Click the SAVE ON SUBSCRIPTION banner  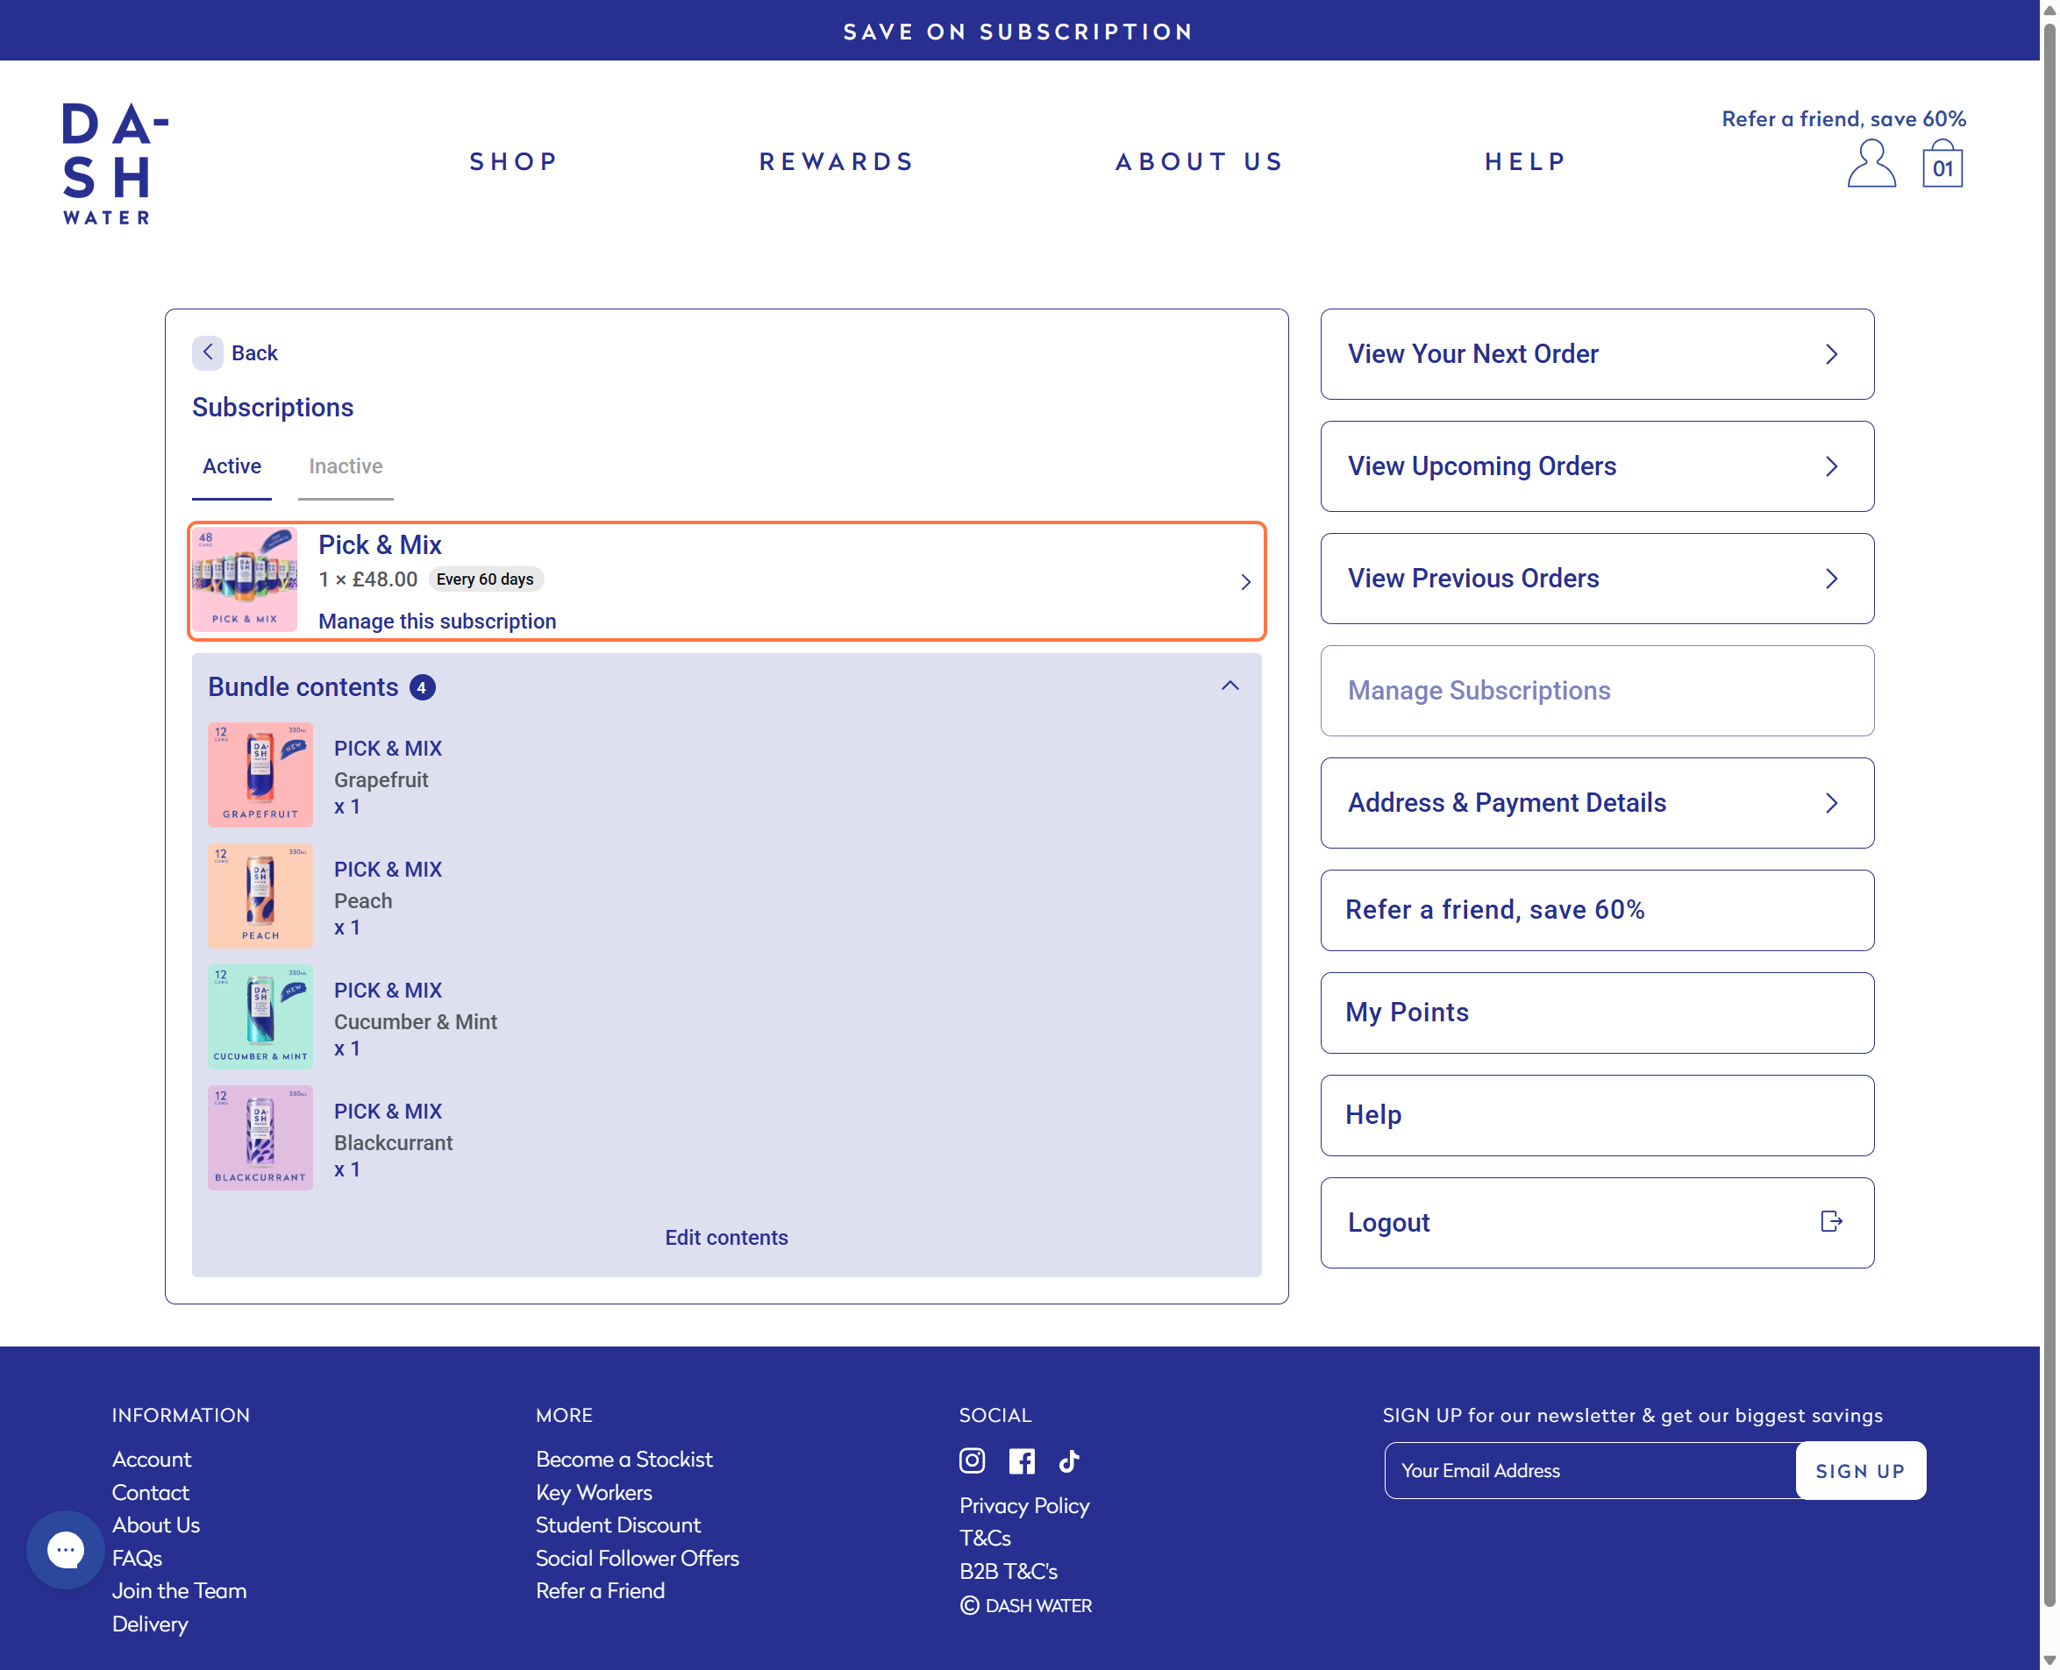[1019, 31]
